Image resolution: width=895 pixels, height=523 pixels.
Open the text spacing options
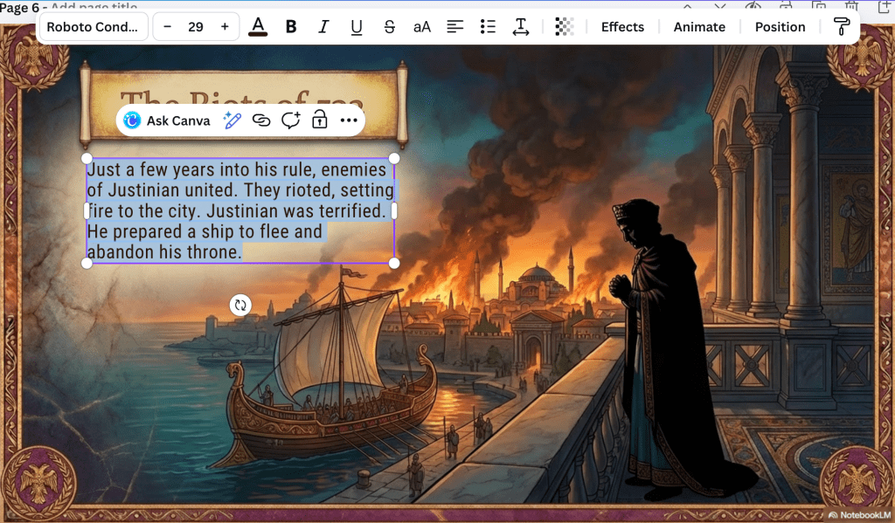tap(521, 27)
